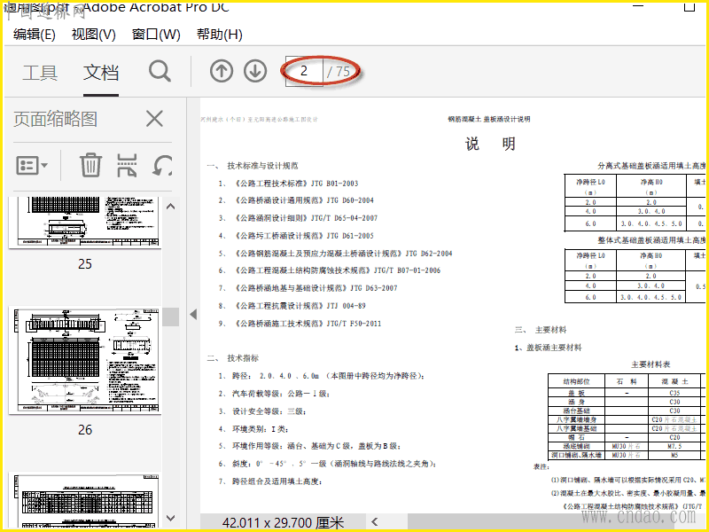Click the 三、主要材料 heading
The height and width of the screenshot is (532, 709).
(541, 330)
